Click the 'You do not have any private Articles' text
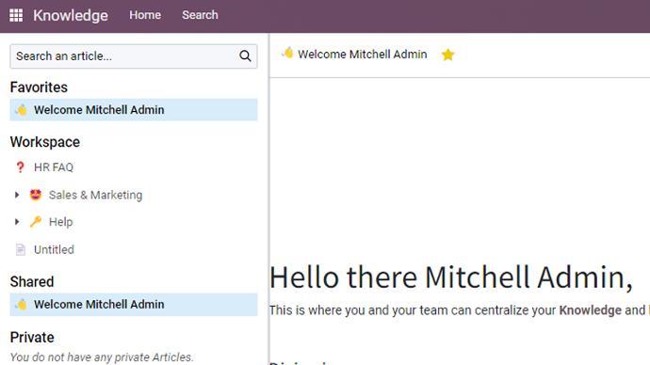Screen dimensions: 650x365 click(102, 357)
